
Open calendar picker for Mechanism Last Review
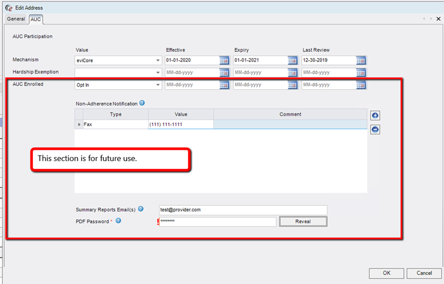(361, 61)
